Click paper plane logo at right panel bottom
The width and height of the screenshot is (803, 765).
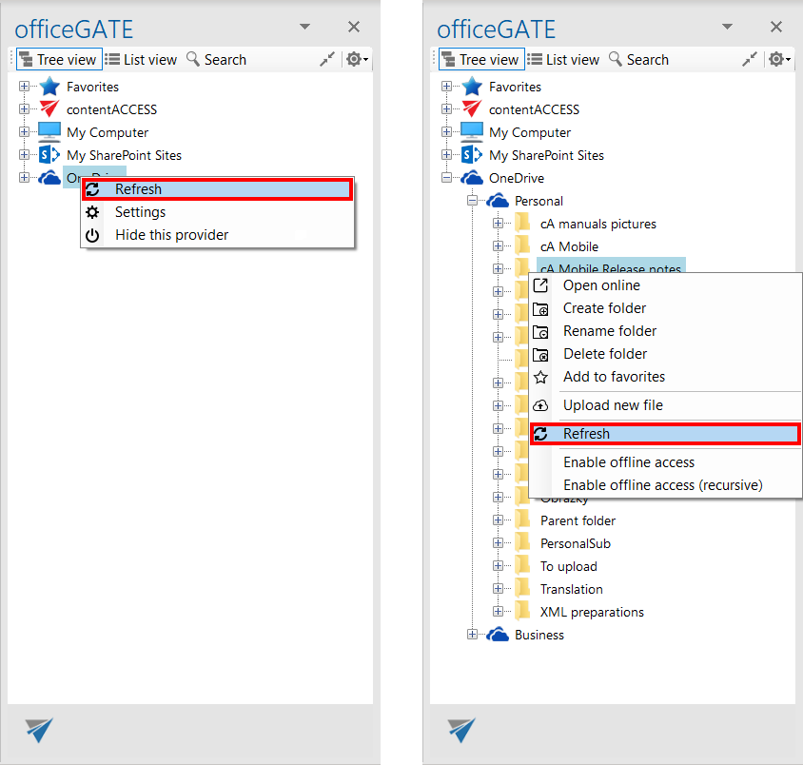click(462, 730)
